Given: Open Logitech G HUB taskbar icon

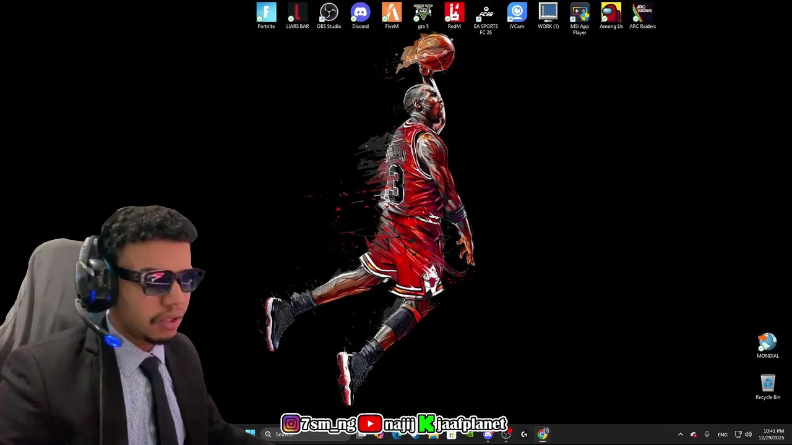Looking at the screenshot, I should pyautogui.click(x=524, y=434).
